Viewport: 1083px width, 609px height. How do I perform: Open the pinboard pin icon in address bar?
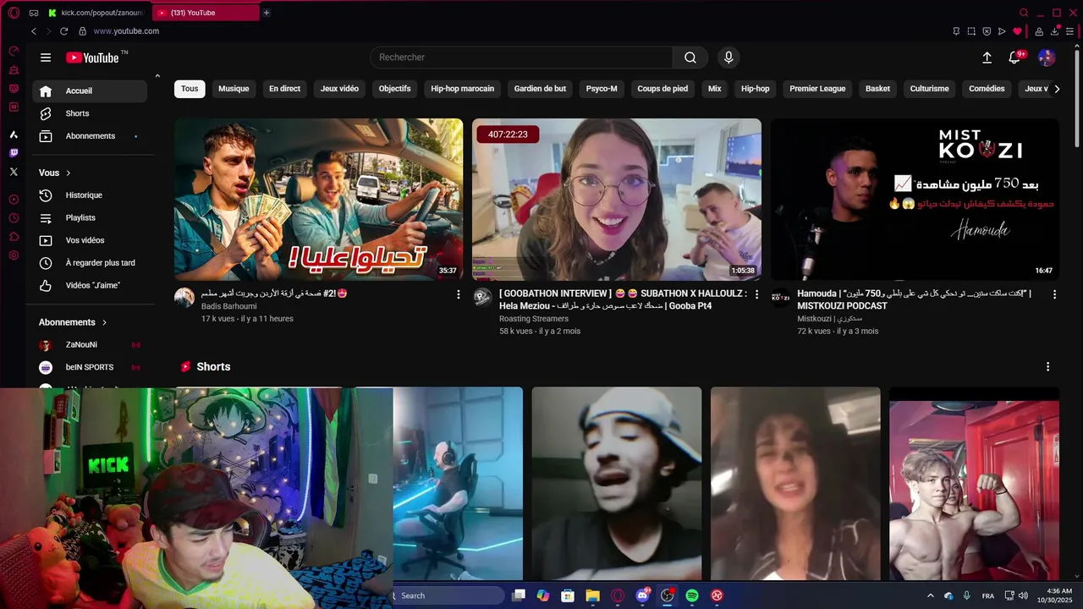pos(956,31)
